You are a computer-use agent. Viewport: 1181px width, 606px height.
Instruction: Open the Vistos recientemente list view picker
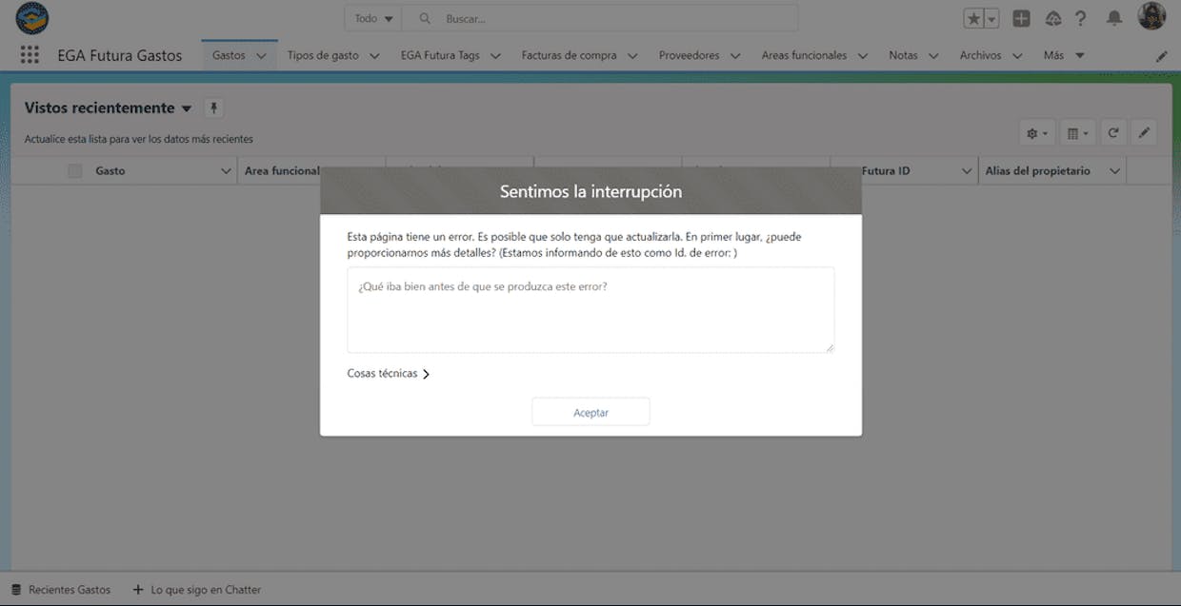tap(186, 108)
